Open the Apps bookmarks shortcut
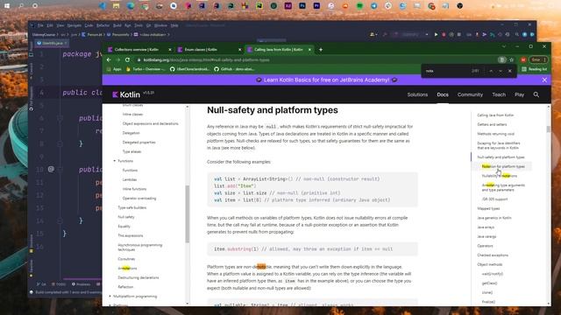 [114, 69]
